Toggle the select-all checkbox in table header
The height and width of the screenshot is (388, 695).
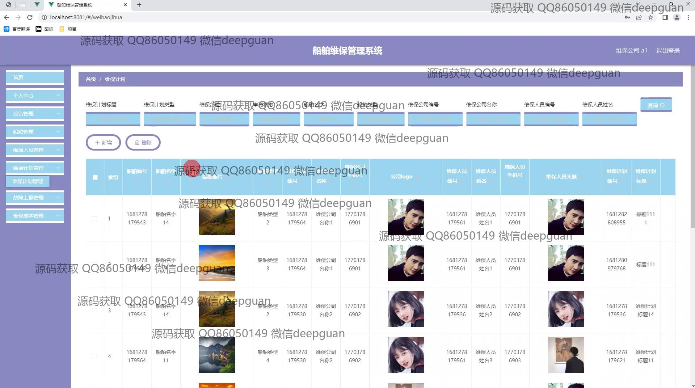click(95, 177)
